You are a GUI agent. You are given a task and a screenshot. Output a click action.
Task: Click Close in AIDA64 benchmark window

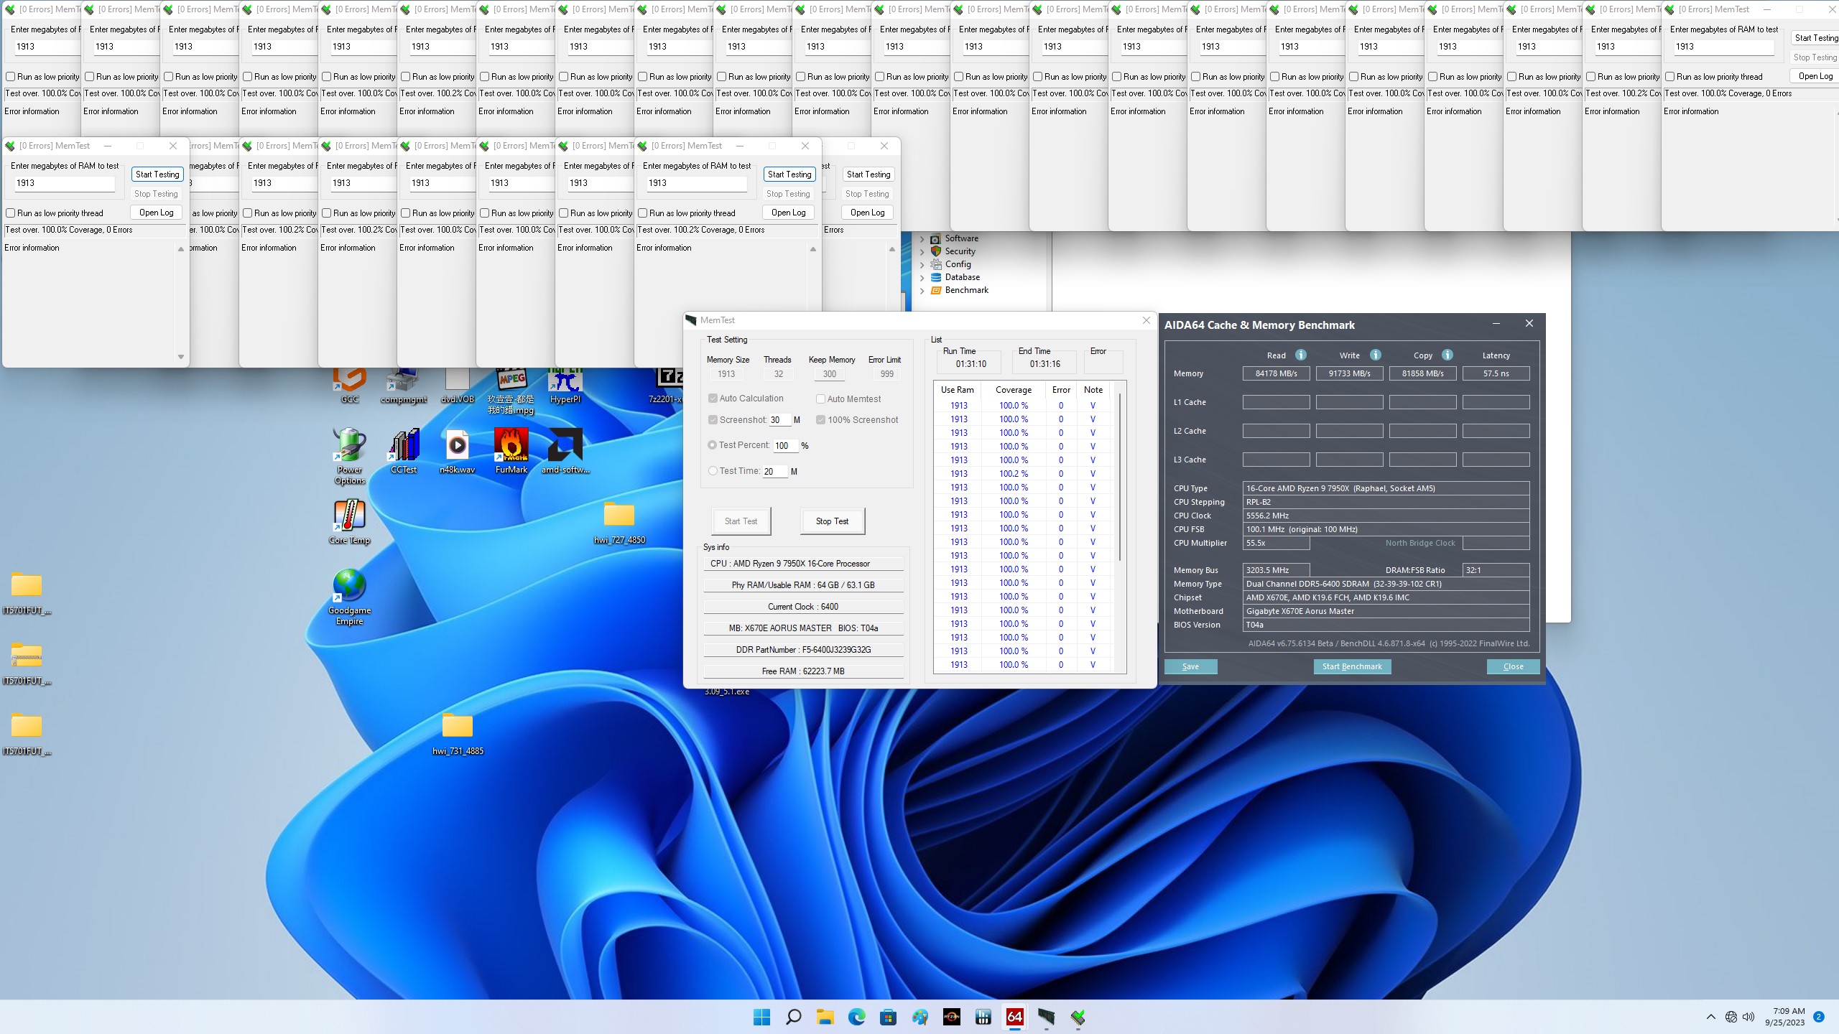click(1513, 666)
